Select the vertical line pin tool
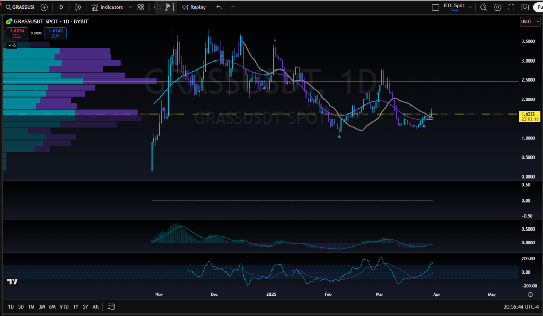This screenshot has width=543, height=316. pos(173,7)
